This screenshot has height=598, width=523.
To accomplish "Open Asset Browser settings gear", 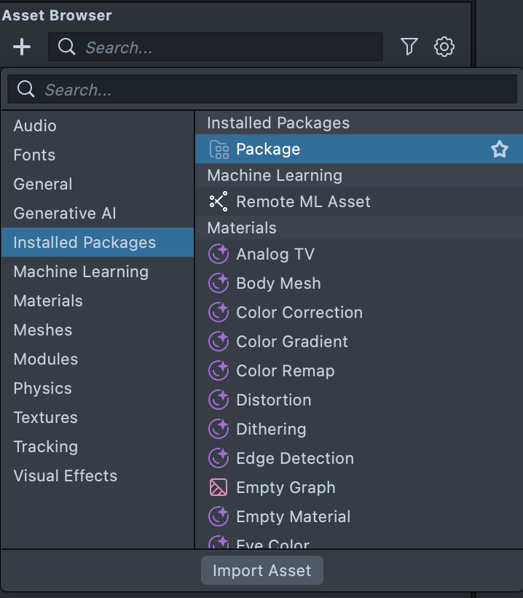I will coord(444,47).
